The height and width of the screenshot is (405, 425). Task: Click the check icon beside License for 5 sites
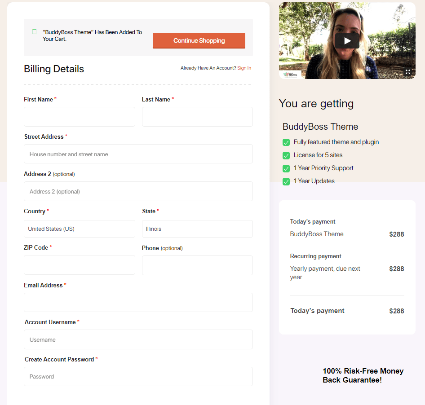pos(286,155)
